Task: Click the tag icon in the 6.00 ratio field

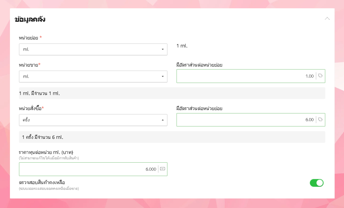Action: point(320,120)
